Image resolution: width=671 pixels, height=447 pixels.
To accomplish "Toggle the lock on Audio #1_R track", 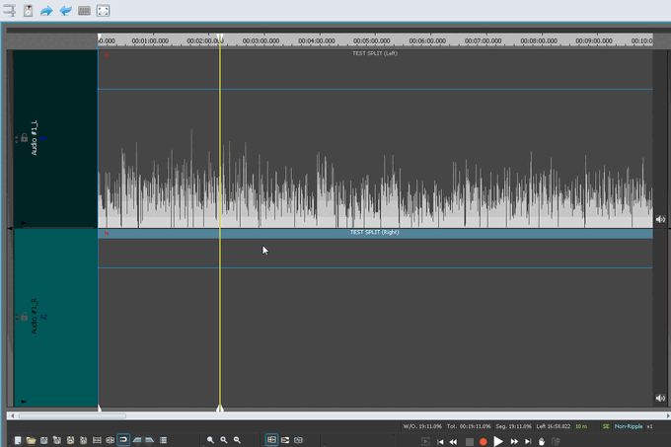I will click(x=24, y=318).
